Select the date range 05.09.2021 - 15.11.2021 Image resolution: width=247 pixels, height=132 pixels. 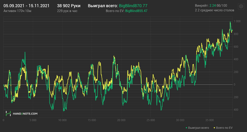(26, 6)
